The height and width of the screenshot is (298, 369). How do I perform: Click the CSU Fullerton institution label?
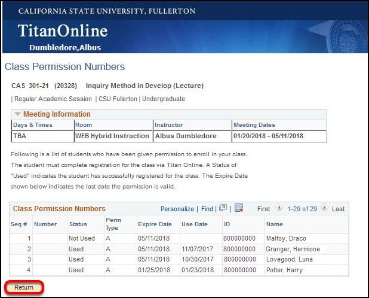(x=118, y=99)
